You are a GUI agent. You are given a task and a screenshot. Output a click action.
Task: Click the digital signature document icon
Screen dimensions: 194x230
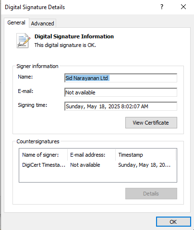23,41
